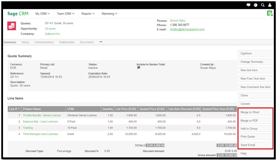
Task: Click the Sage CRM logo
Action: [x=18, y=13]
